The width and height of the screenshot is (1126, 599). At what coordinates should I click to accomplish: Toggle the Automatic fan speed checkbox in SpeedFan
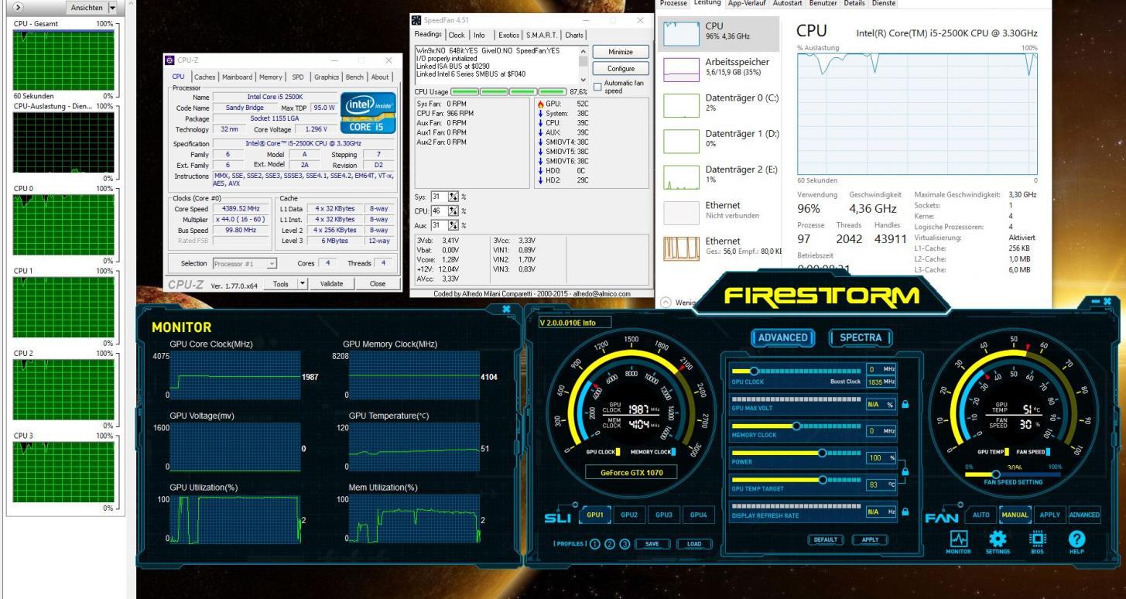597,86
